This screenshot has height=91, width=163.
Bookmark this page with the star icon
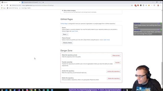132,5
